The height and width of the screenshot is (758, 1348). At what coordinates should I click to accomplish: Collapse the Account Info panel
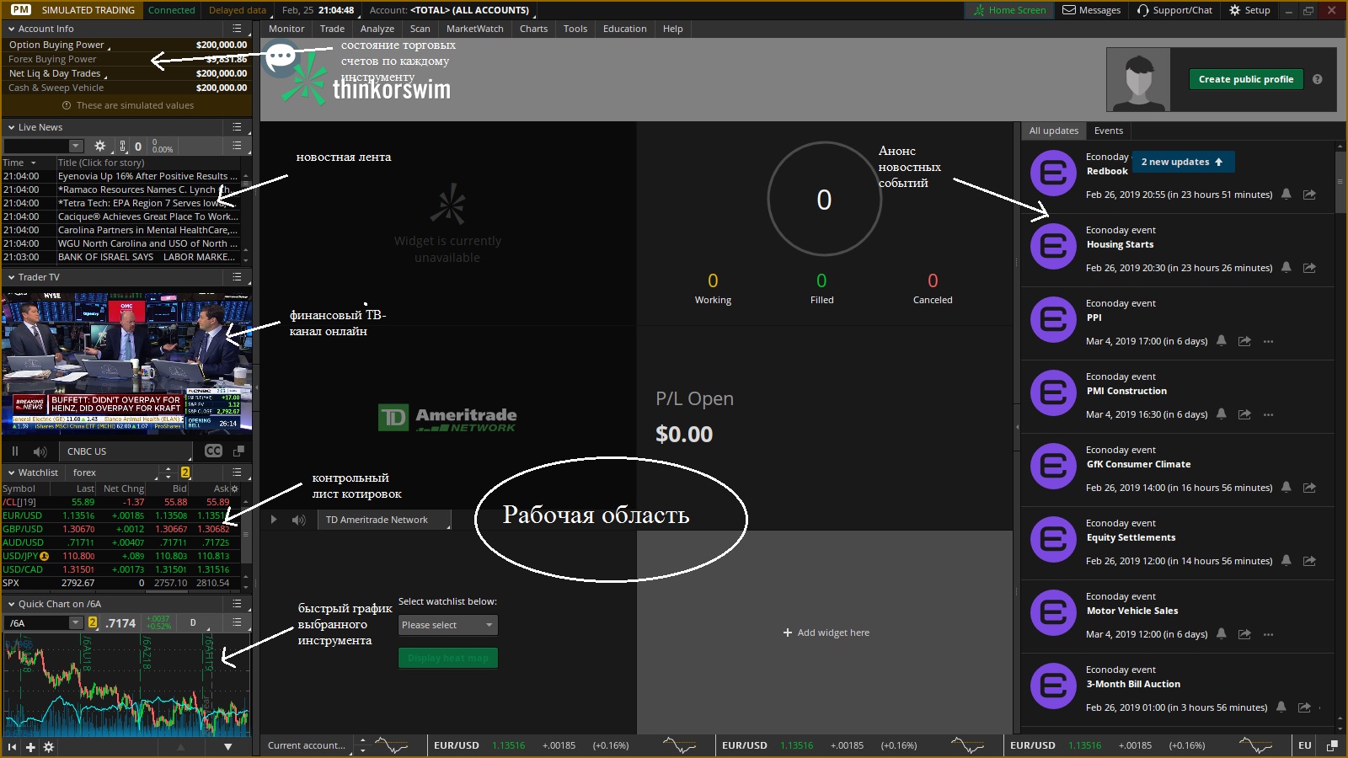11,29
